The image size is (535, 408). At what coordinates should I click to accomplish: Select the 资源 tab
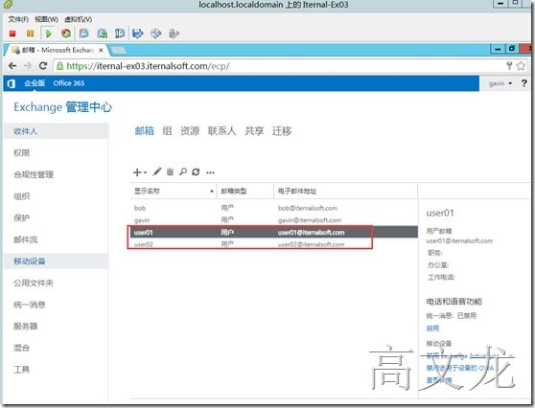pos(190,131)
